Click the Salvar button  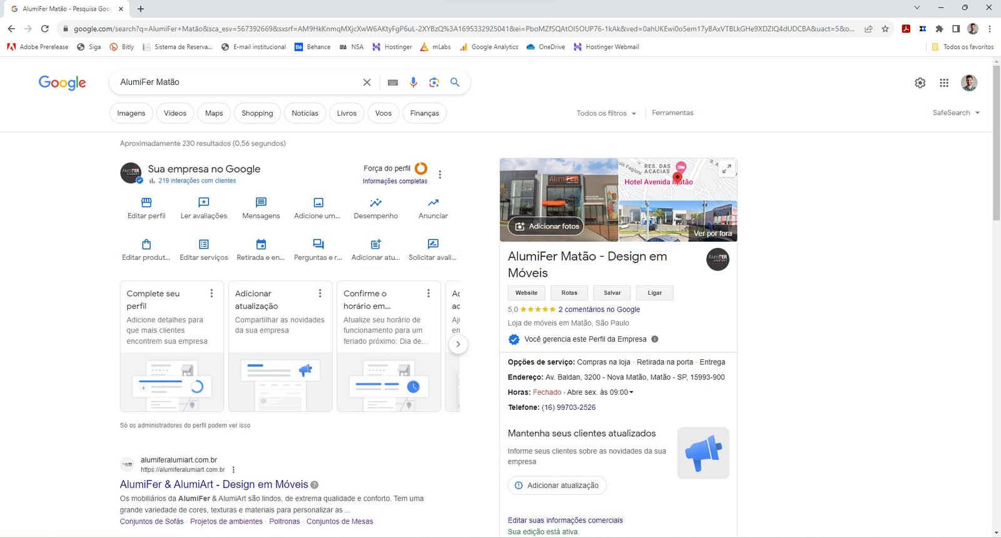click(612, 293)
